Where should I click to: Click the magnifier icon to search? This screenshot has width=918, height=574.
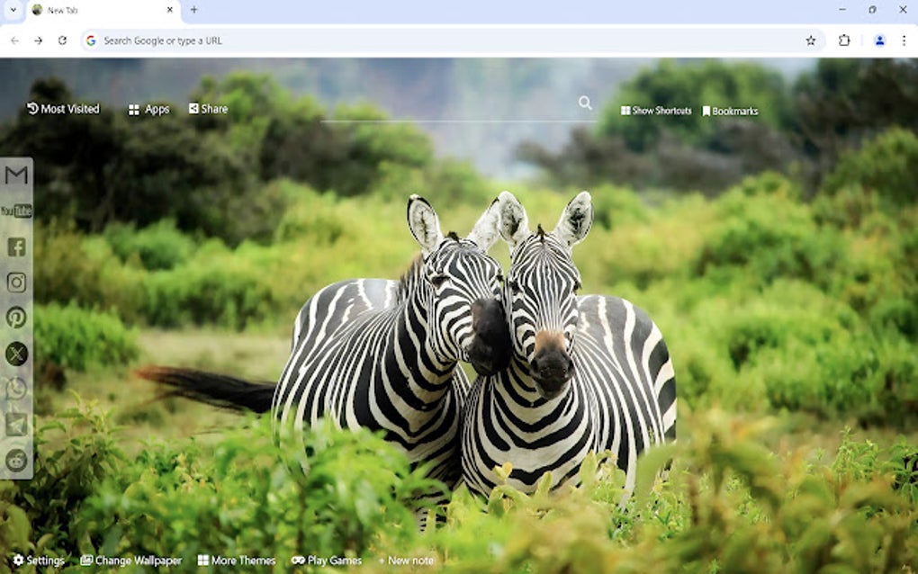584,103
